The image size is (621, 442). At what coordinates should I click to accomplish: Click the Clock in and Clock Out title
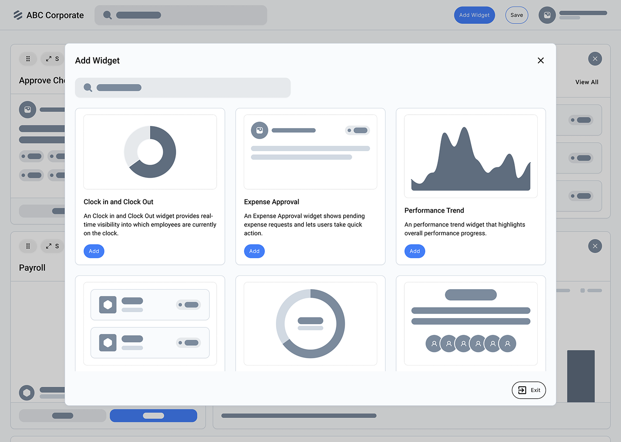[x=119, y=202]
